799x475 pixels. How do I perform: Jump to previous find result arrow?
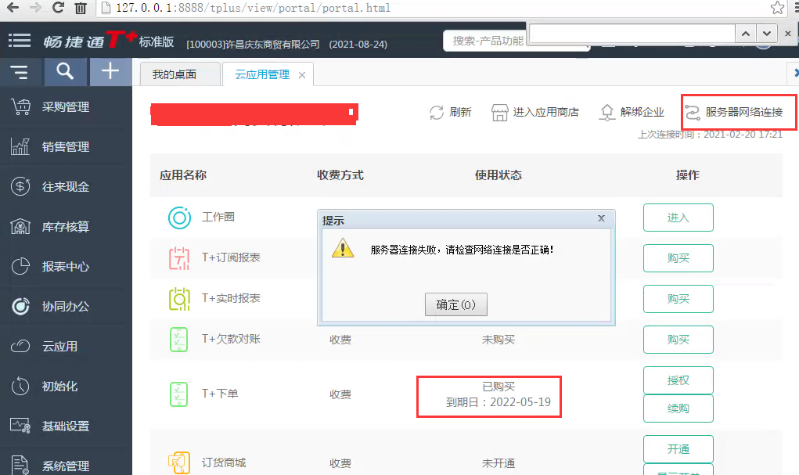746,34
